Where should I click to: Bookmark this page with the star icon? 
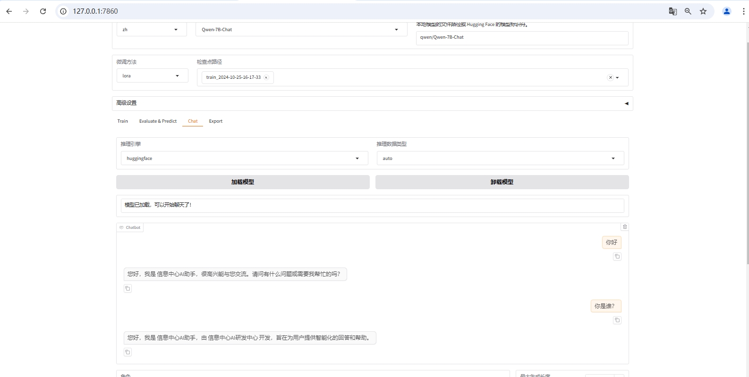(x=703, y=11)
